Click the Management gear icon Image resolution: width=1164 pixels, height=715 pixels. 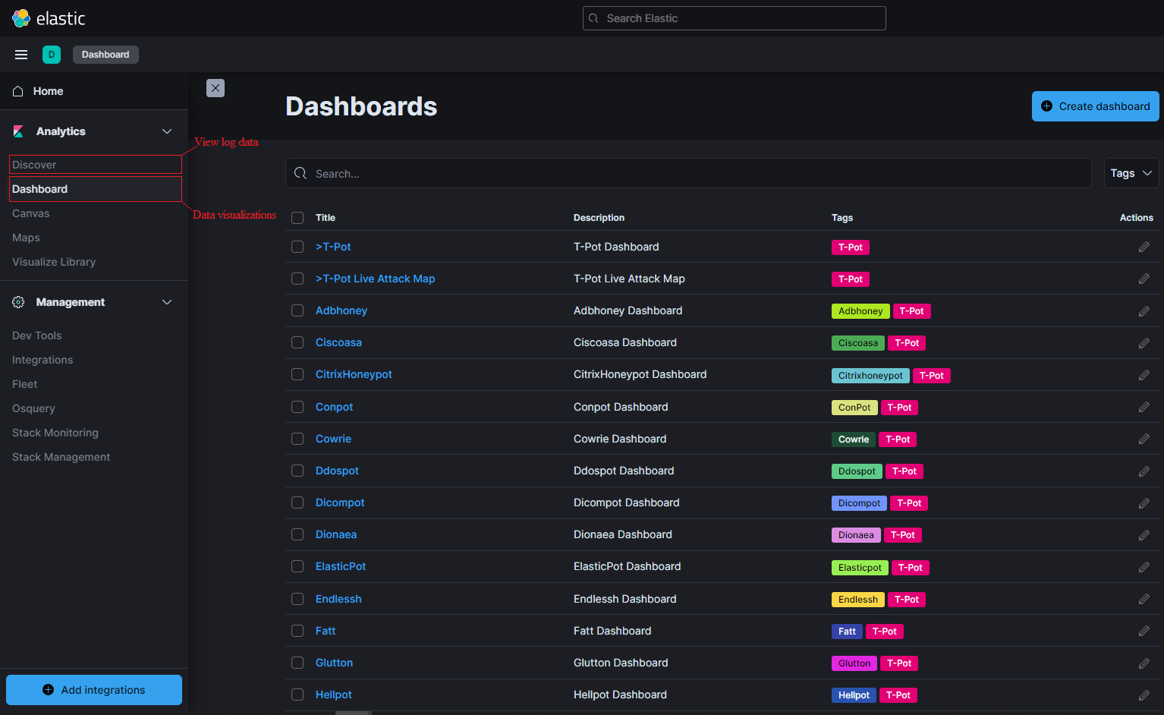18,302
